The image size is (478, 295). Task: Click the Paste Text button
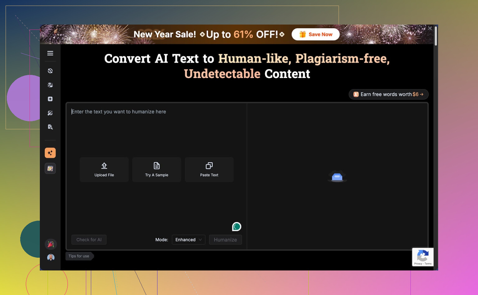(209, 169)
